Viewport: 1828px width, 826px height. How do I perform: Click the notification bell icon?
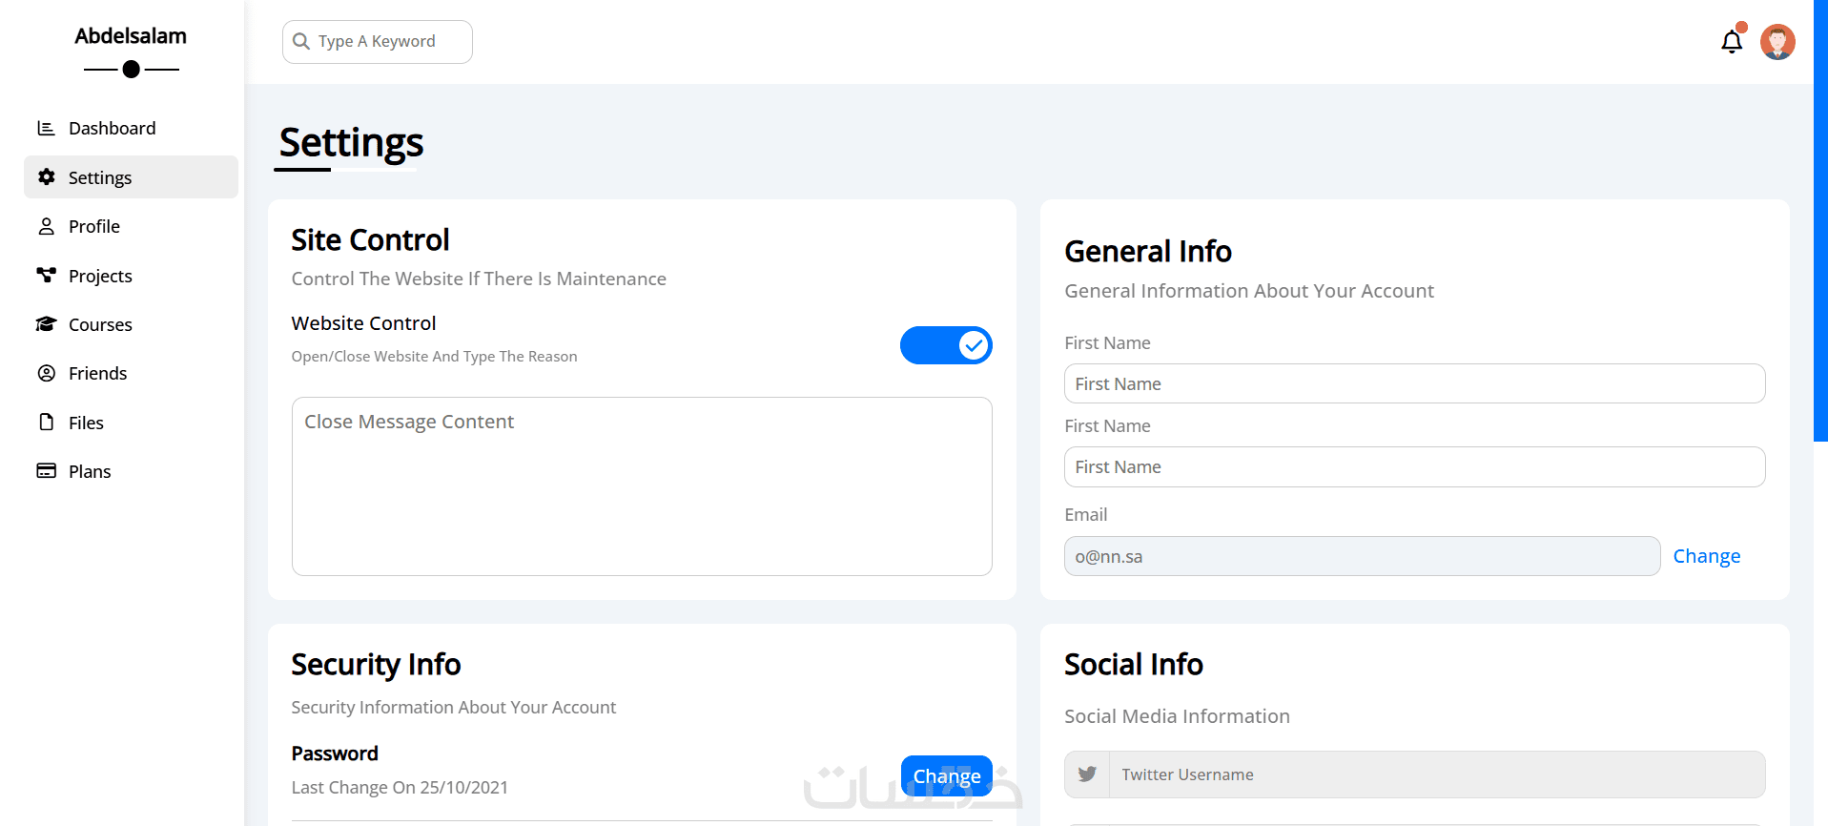click(1732, 42)
